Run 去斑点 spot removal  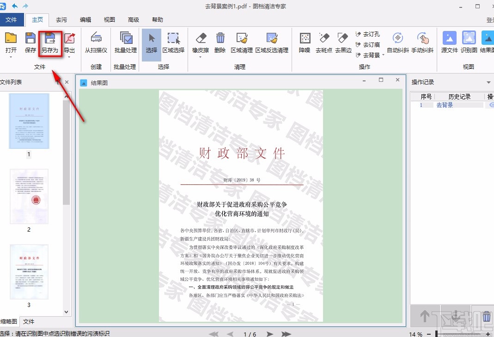click(323, 44)
